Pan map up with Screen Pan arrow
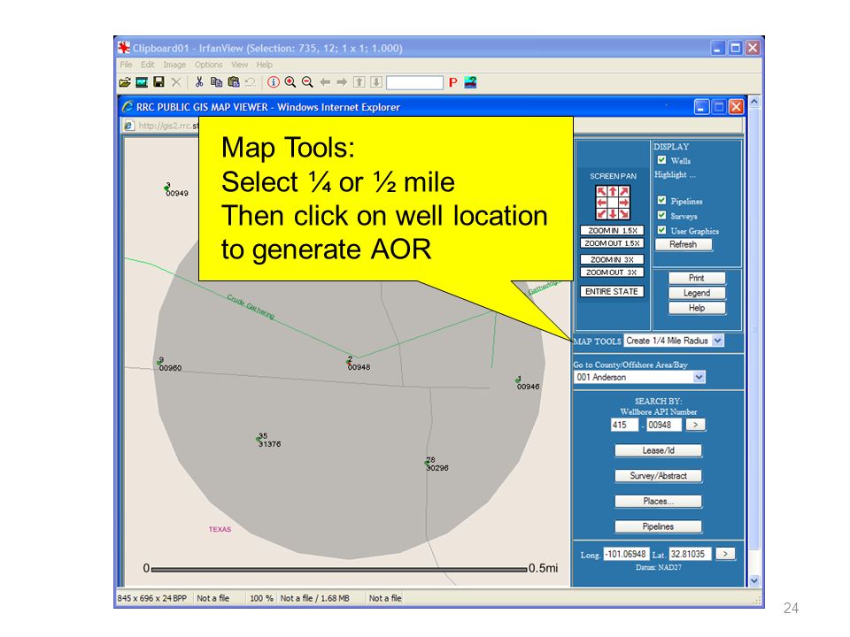The image size is (850, 637). coord(613,192)
